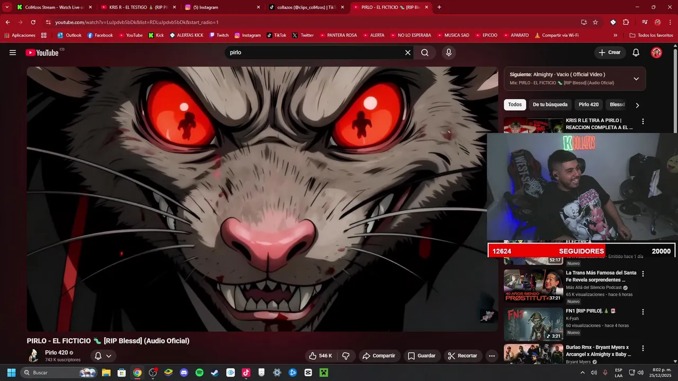Open the Windows Start menu
The height and width of the screenshot is (381, 678).
pyautogui.click(x=11, y=373)
